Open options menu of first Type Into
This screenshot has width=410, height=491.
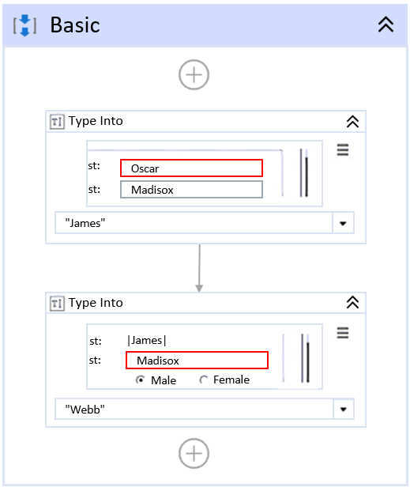tap(343, 150)
